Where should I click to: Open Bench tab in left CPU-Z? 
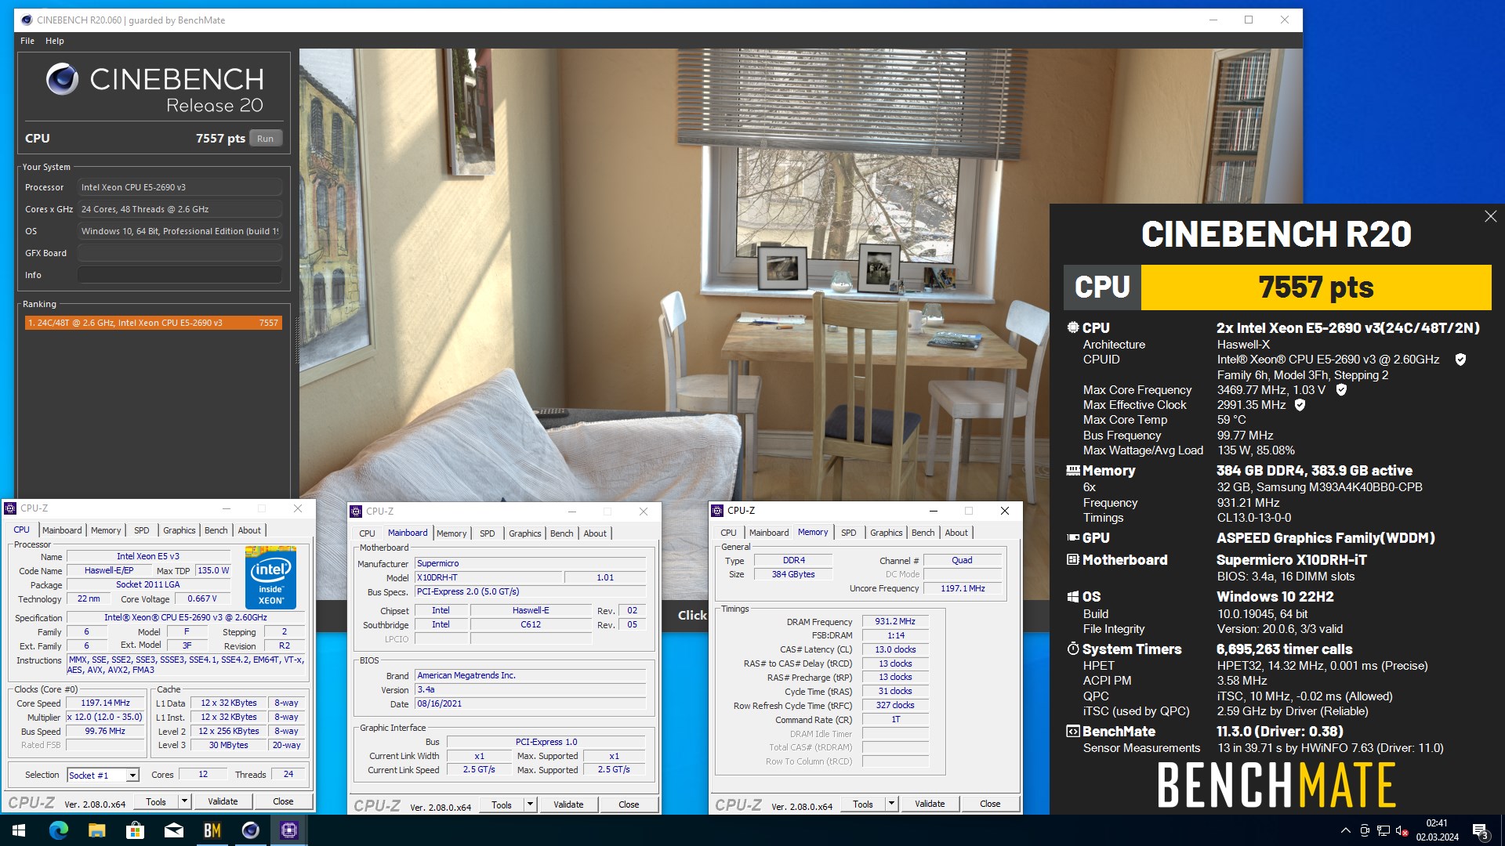[x=216, y=530]
